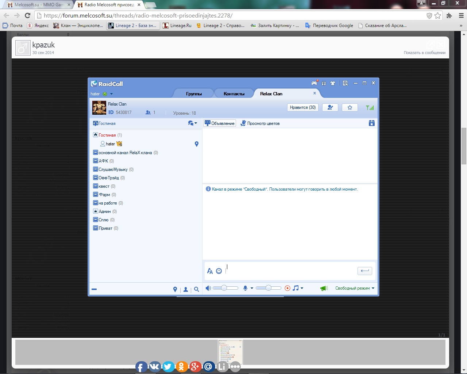The height and width of the screenshot is (374, 467).
Task: Collapse the ОффТрэйд channel node icon
Action: point(95,178)
